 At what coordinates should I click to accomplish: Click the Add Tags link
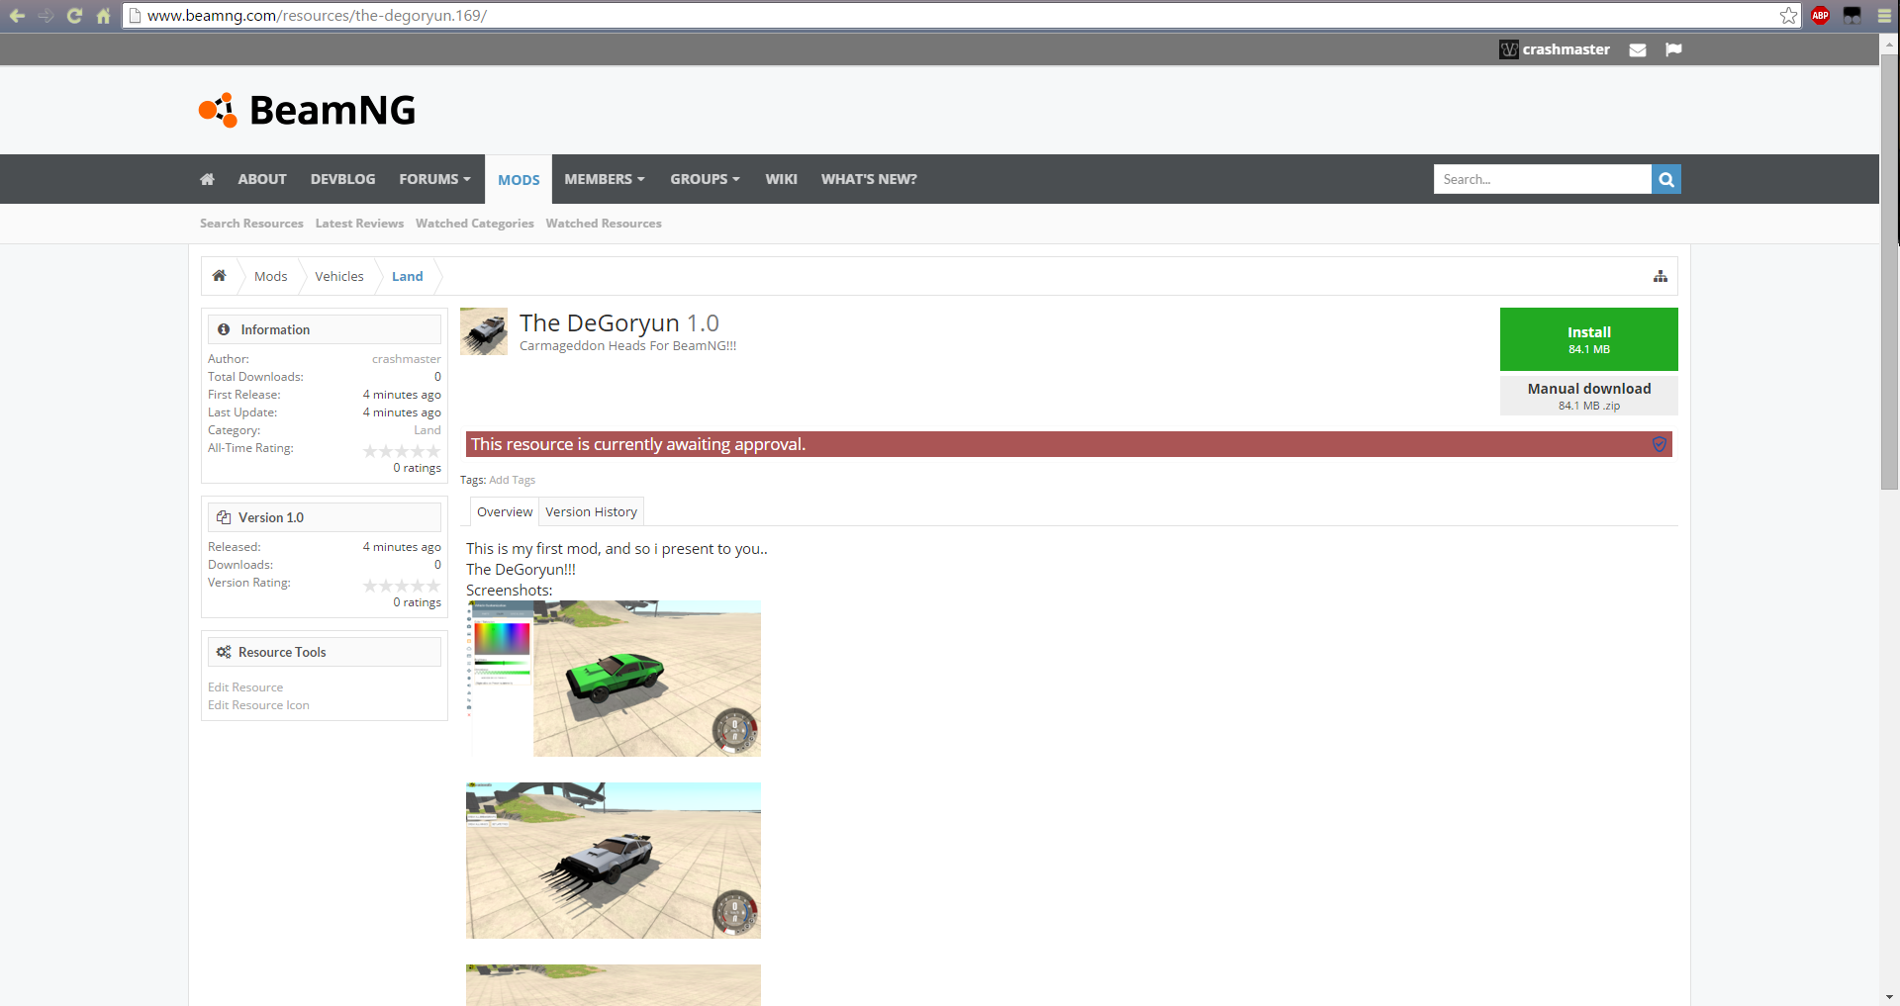tap(512, 480)
